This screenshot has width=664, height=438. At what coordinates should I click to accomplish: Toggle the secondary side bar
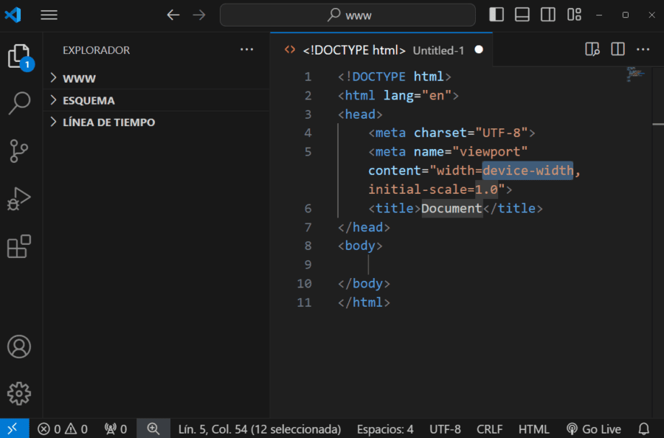(x=548, y=15)
